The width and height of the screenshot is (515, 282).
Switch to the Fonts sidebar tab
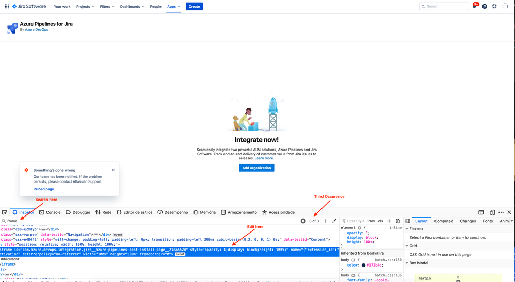(488, 221)
